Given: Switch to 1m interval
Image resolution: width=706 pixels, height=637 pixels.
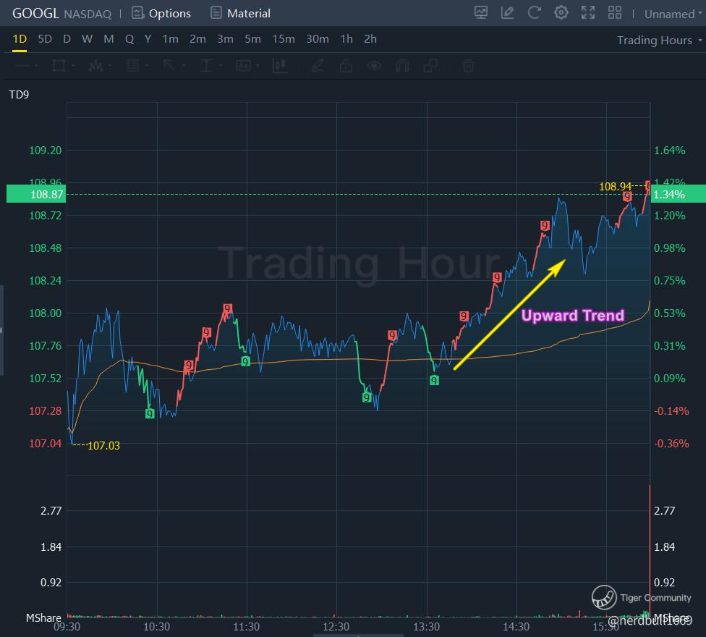Looking at the screenshot, I should point(170,39).
